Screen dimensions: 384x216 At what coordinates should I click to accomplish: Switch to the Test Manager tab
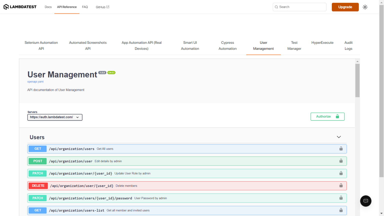294,46
